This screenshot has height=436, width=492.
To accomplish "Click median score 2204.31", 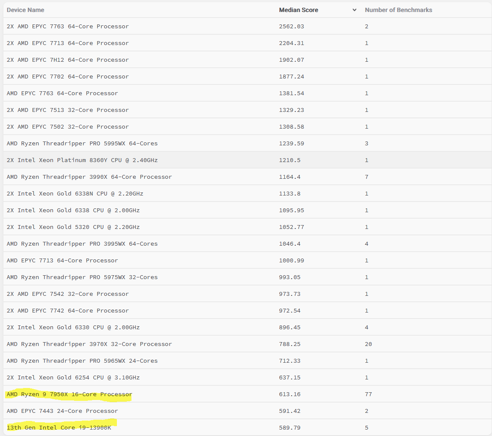I will [x=292, y=43].
